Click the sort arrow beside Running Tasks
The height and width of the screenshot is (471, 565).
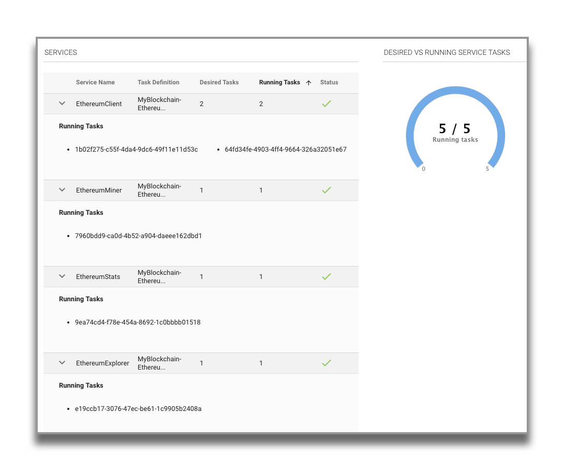(309, 83)
